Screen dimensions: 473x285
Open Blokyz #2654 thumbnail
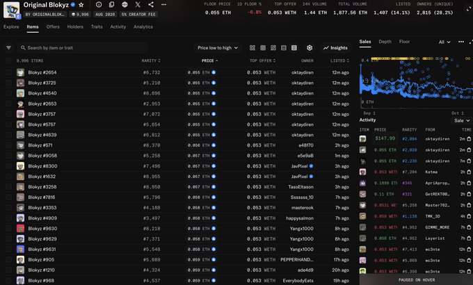tap(20, 72)
